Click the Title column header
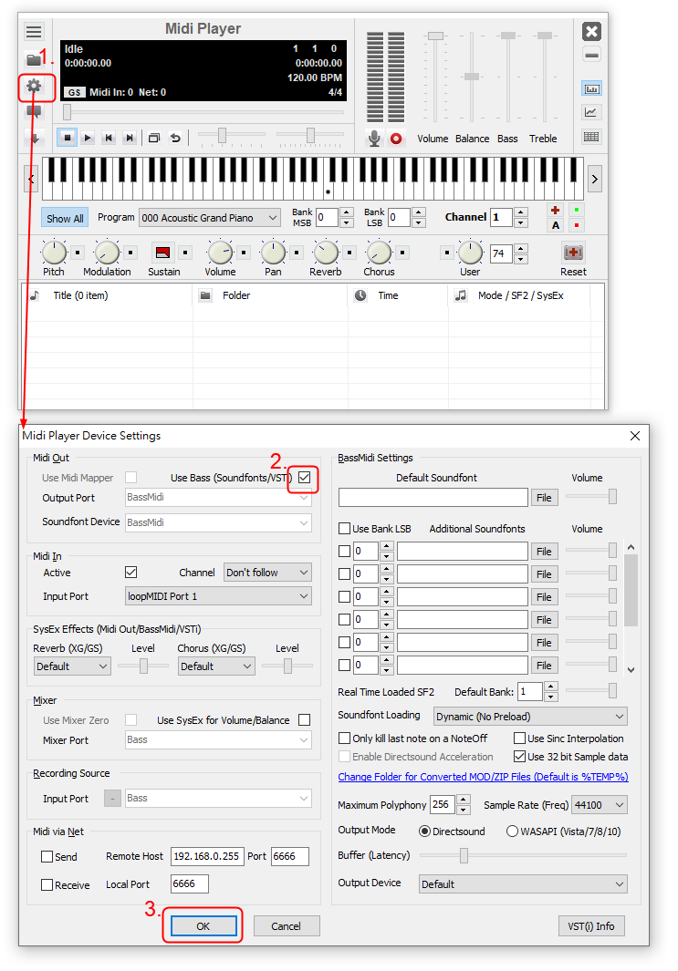 click(108, 296)
